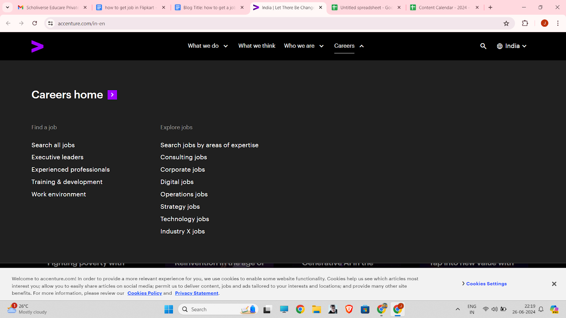Image resolution: width=566 pixels, height=318 pixels.
Task: Open the Chrome profile avatar J
Action: click(544, 23)
